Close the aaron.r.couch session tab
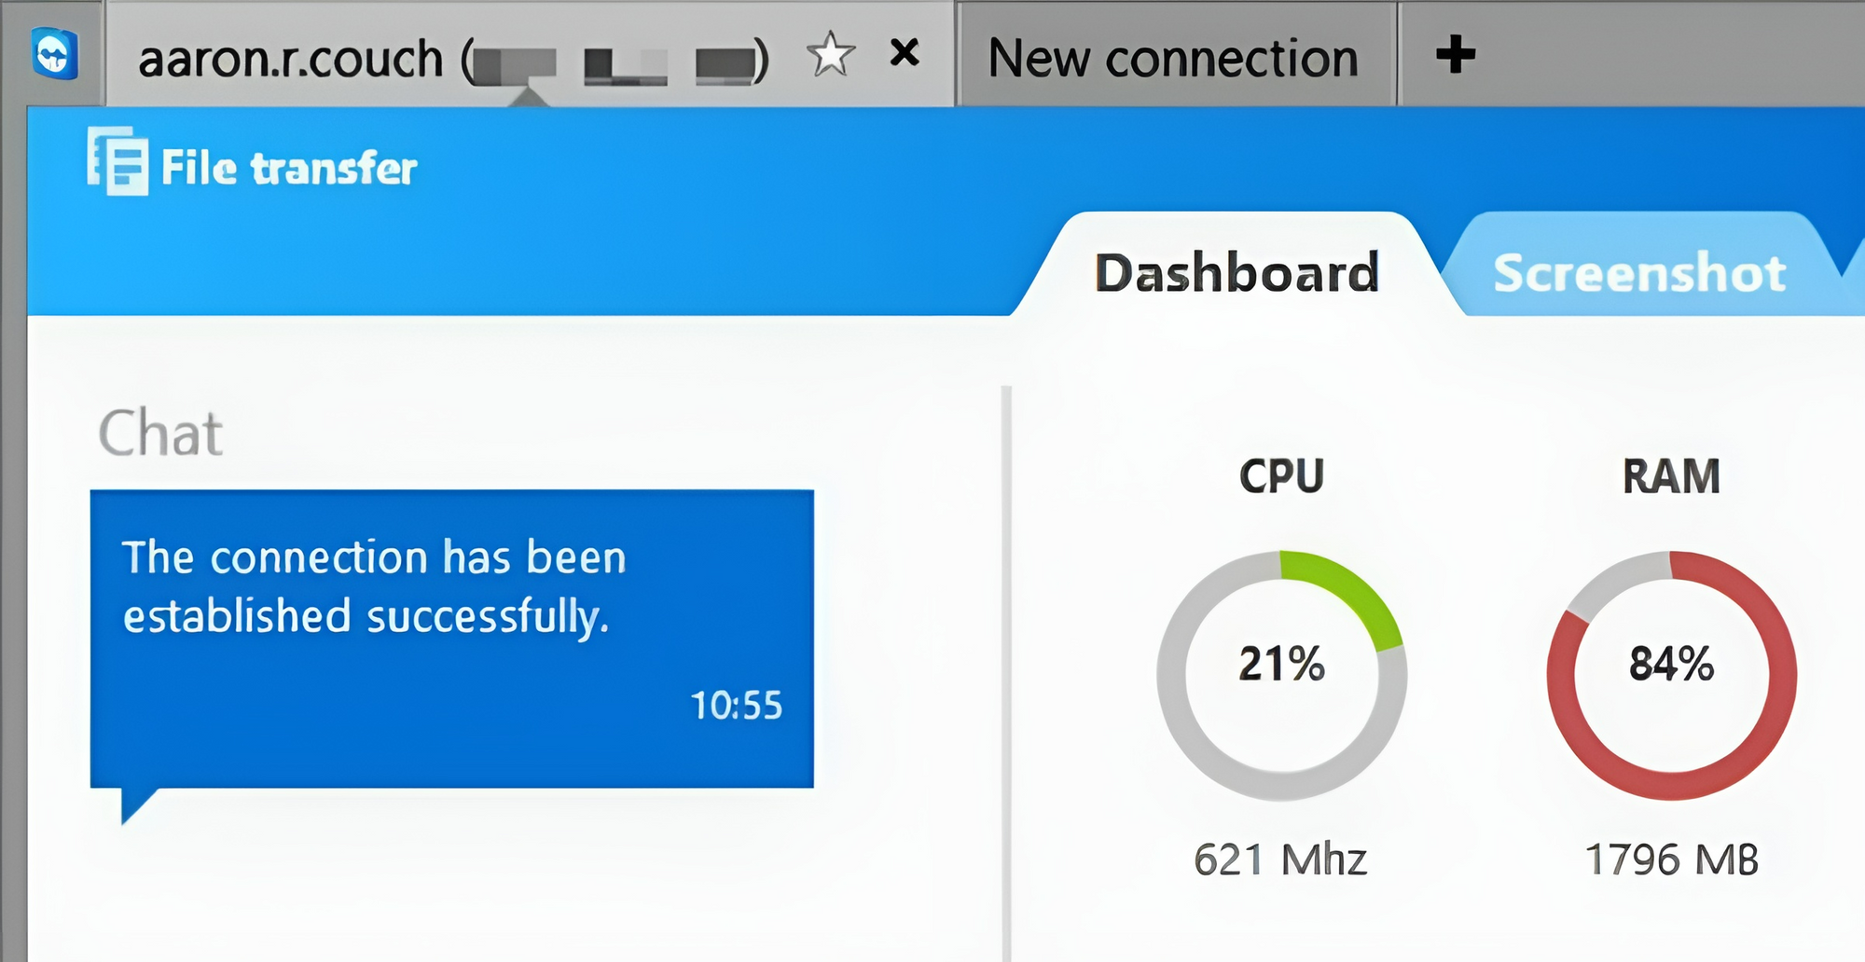 [905, 53]
